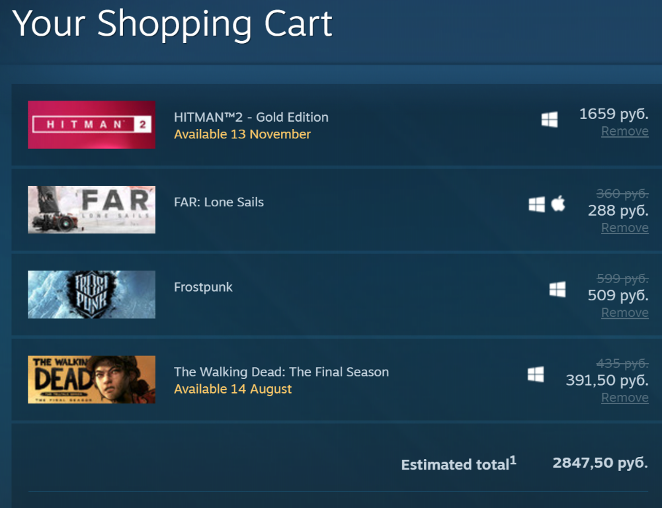Open the Frostpunk title link
This screenshot has width=662, height=508.
click(203, 287)
